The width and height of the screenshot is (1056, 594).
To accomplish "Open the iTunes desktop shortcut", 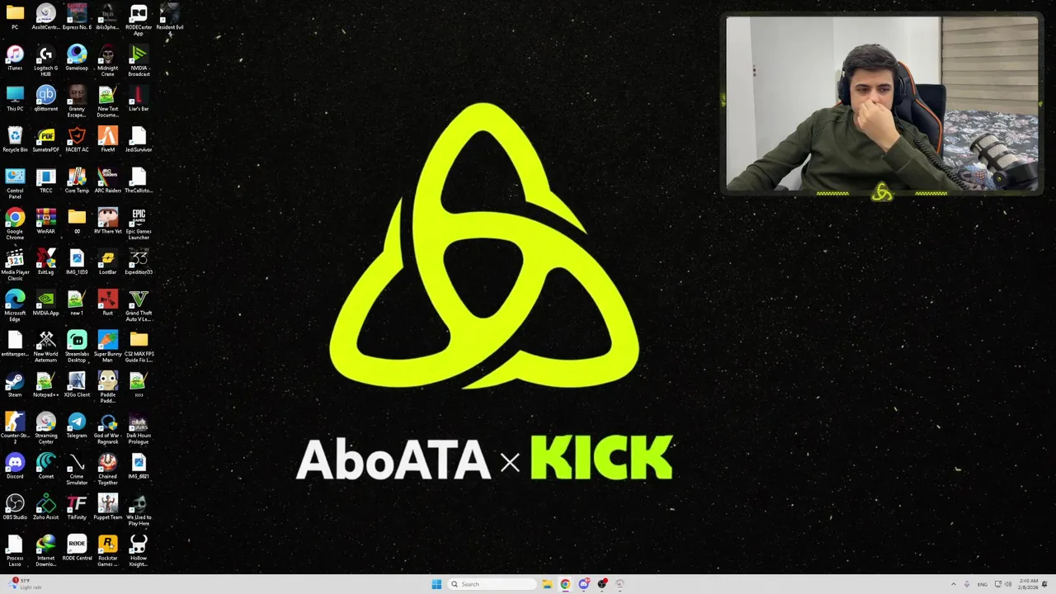I will (15, 59).
